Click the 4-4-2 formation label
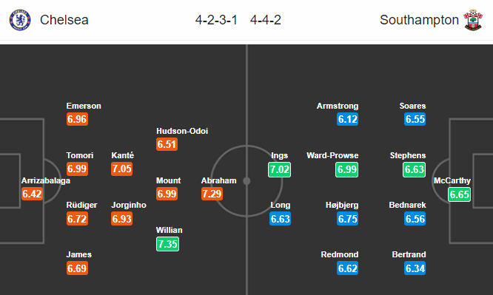 click(266, 20)
